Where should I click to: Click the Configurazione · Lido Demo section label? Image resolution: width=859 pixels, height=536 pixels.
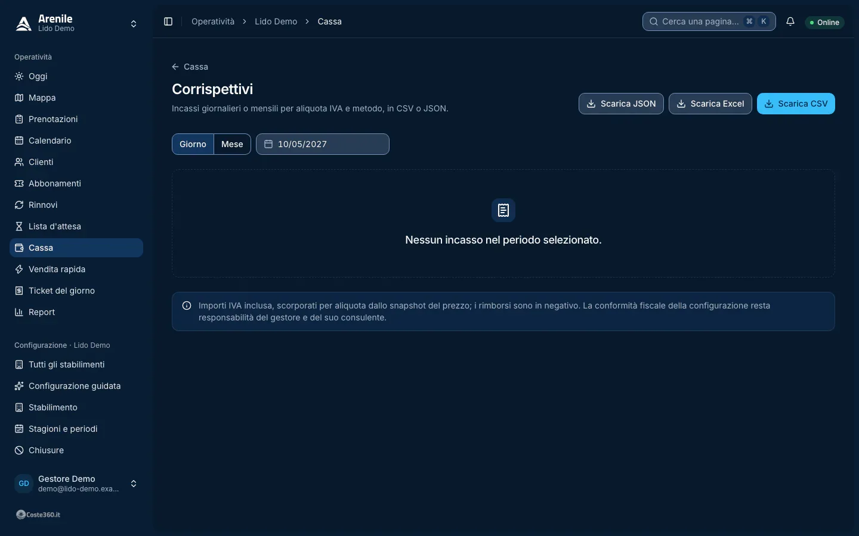(62, 345)
